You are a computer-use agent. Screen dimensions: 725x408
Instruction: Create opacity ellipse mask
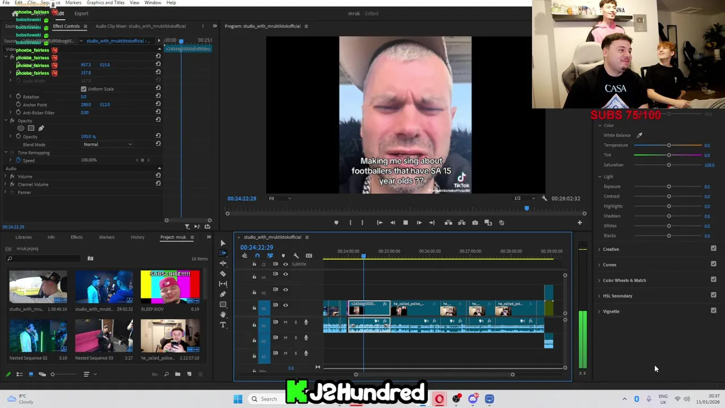(x=21, y=128)
